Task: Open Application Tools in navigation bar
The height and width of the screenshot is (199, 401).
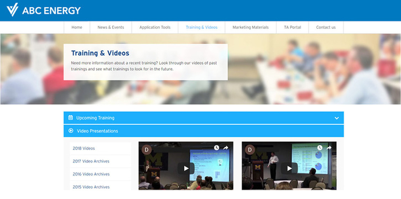Action: coord(155,27)
